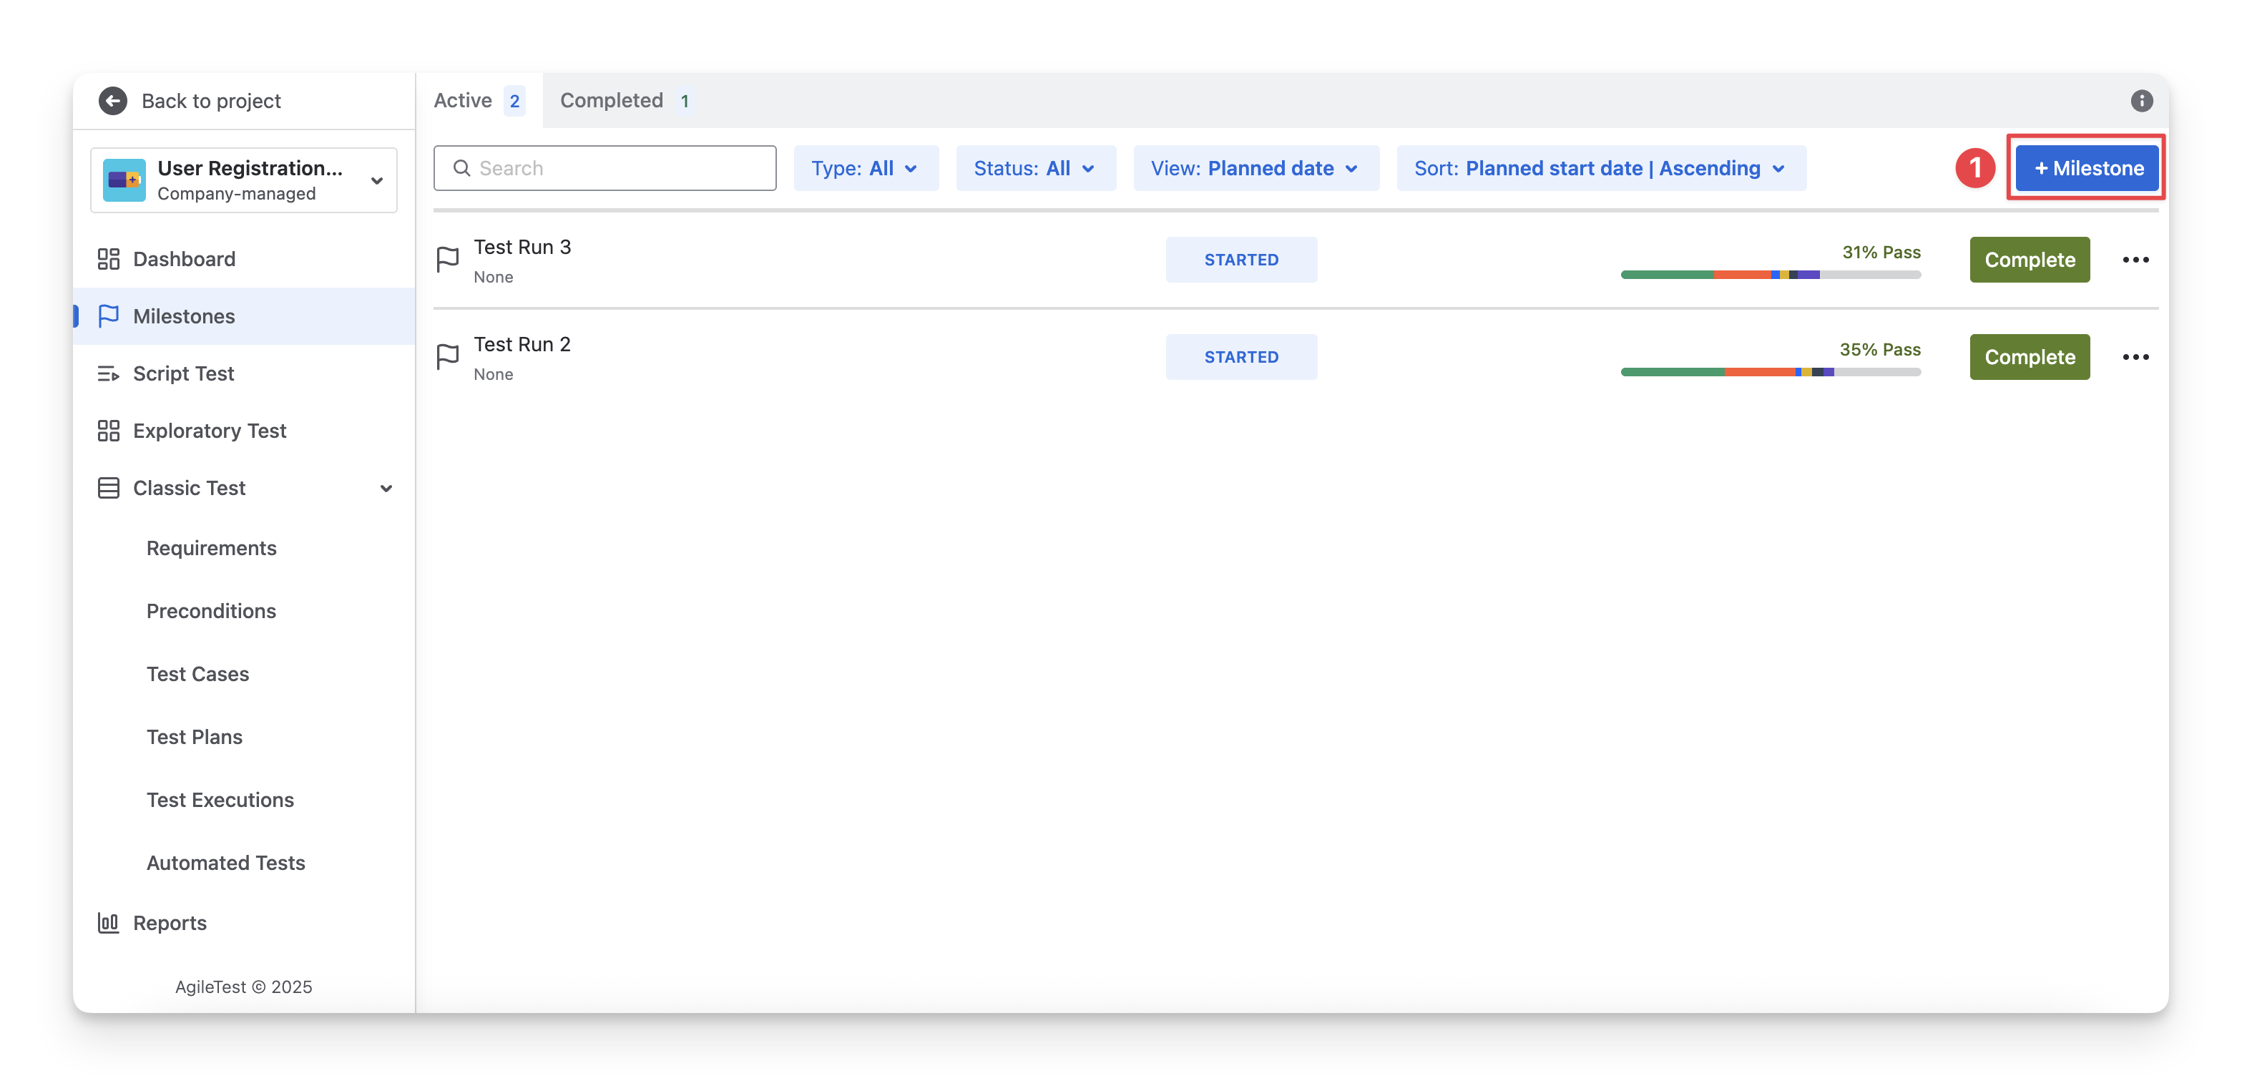The width and height of the screenshot is (2242, 1086).
Task: Open the Type filter dropdown
Action: tap(865, 169)
